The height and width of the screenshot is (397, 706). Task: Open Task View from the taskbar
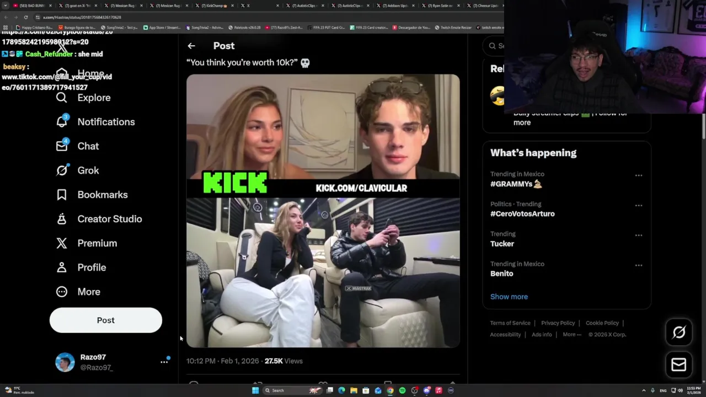pos(330,390)
